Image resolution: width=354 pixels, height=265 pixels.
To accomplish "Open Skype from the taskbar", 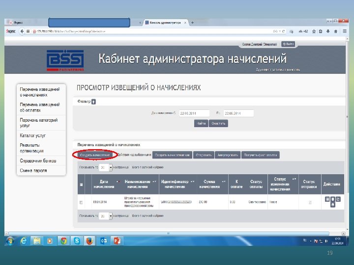I will pyautogui.click(x=77, y=241).
